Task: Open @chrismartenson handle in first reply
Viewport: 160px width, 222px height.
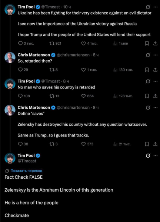Action: click(73, 55)
